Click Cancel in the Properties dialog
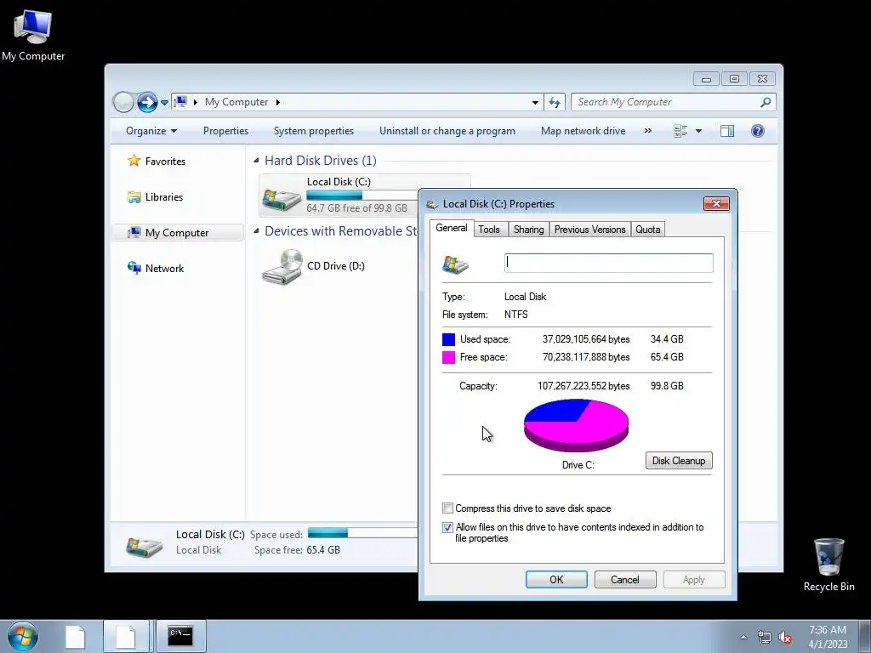Viewport: 871px width, 653px height. pos(625,580)
